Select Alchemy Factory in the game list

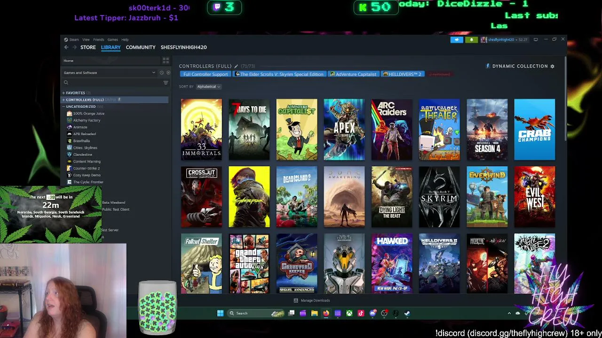pyautogui.click(x=87, y=120)
